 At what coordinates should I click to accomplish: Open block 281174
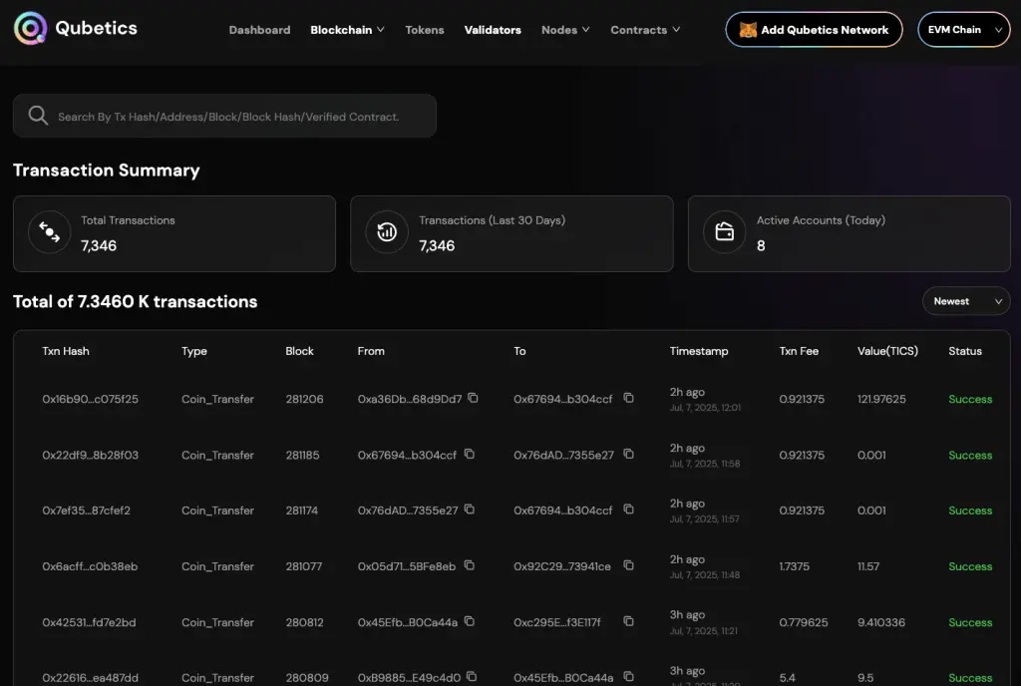301,511
